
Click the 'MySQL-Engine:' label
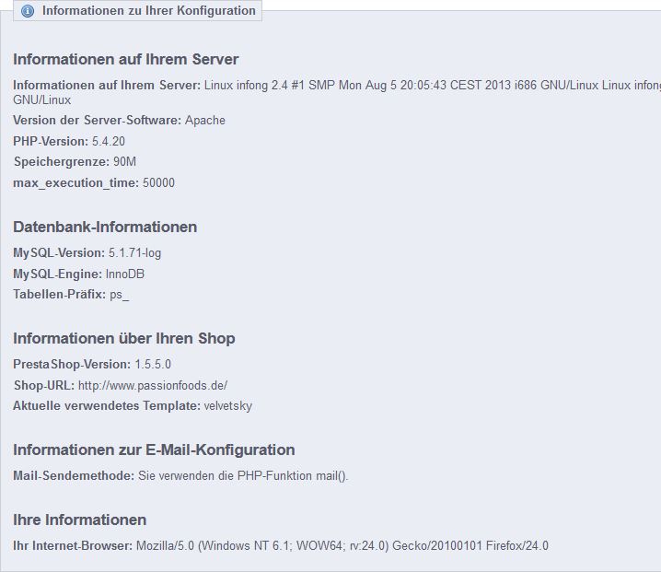tap(57, 274)
